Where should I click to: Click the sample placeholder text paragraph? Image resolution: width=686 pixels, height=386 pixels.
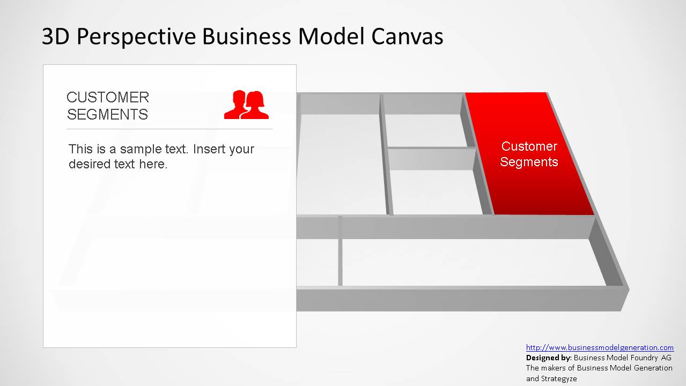161,157
